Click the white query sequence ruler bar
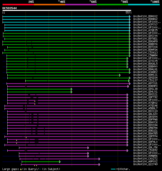This screenshot has height=171, width=162. tap(67, 10)
